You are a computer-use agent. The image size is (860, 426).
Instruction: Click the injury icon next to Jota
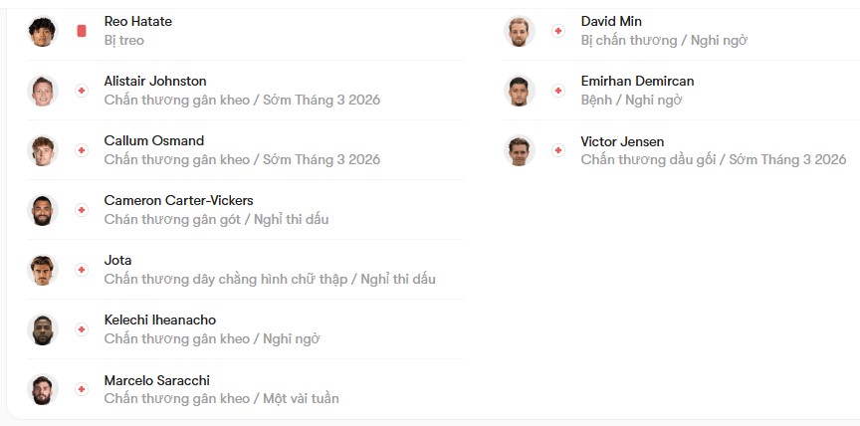(x=82, y=270)
